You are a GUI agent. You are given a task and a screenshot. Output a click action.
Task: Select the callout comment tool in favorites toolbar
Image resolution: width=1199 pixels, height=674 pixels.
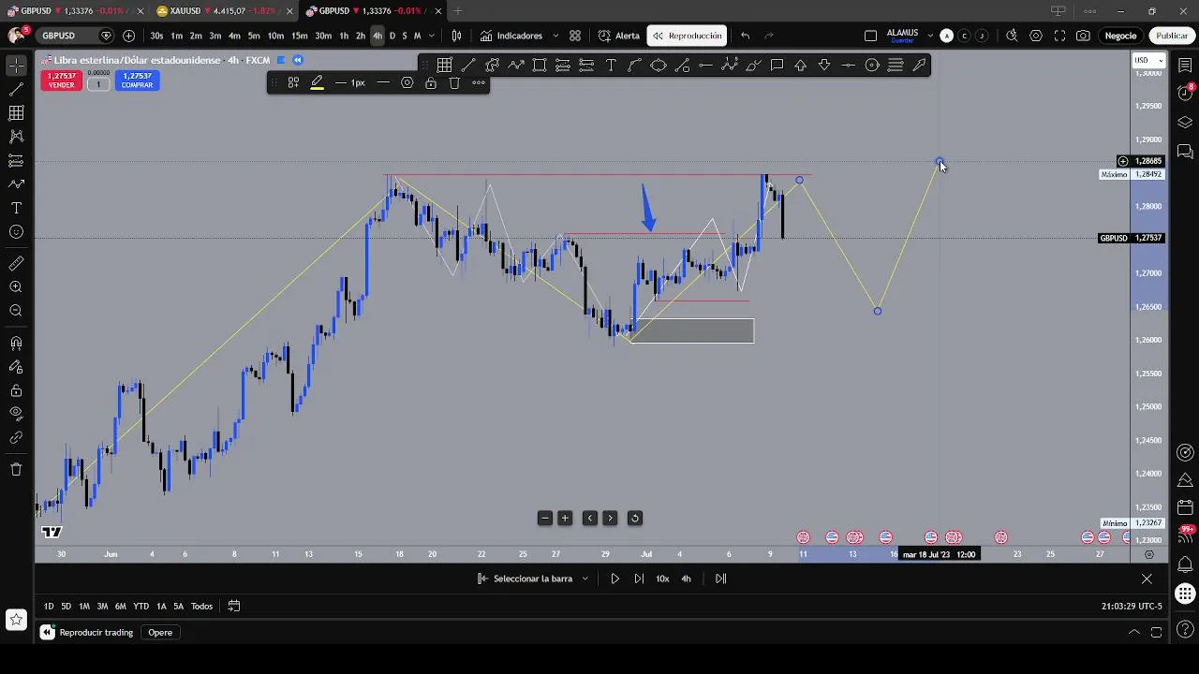[777, 65]
